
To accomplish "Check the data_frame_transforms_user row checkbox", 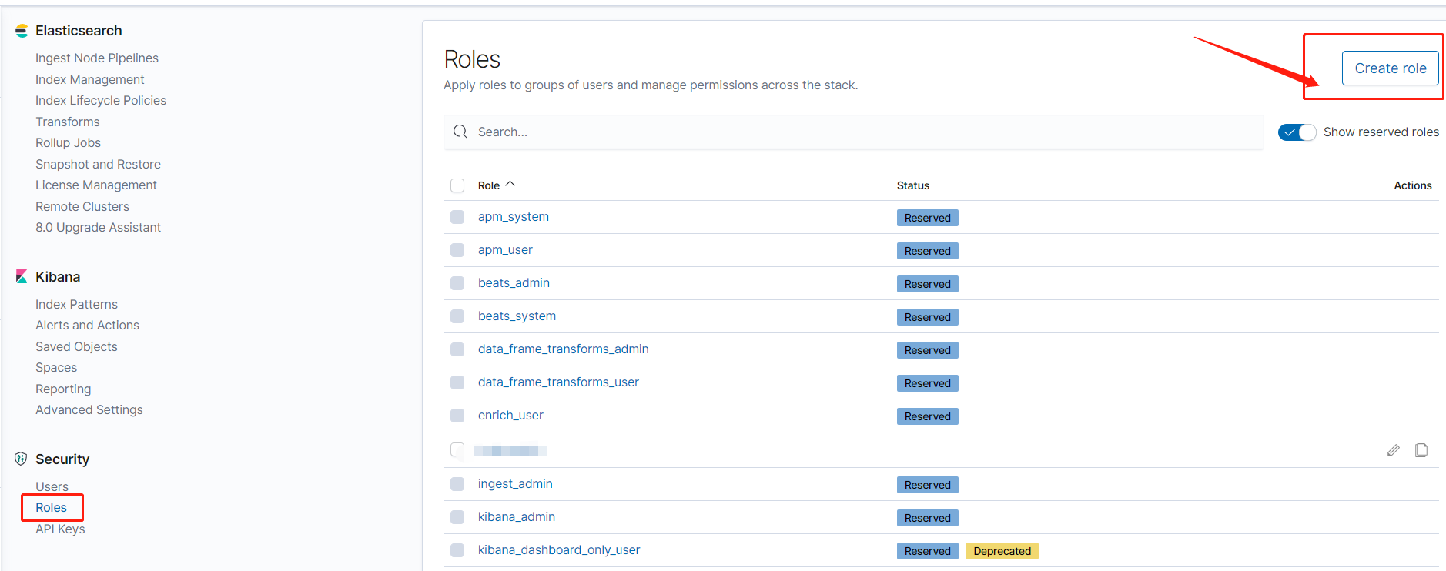I will [457, 382].
